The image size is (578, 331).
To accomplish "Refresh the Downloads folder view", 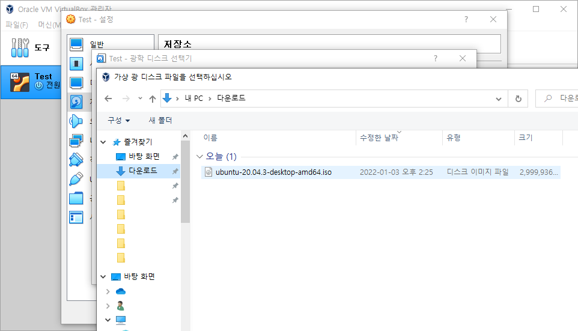I will [519, 99].
